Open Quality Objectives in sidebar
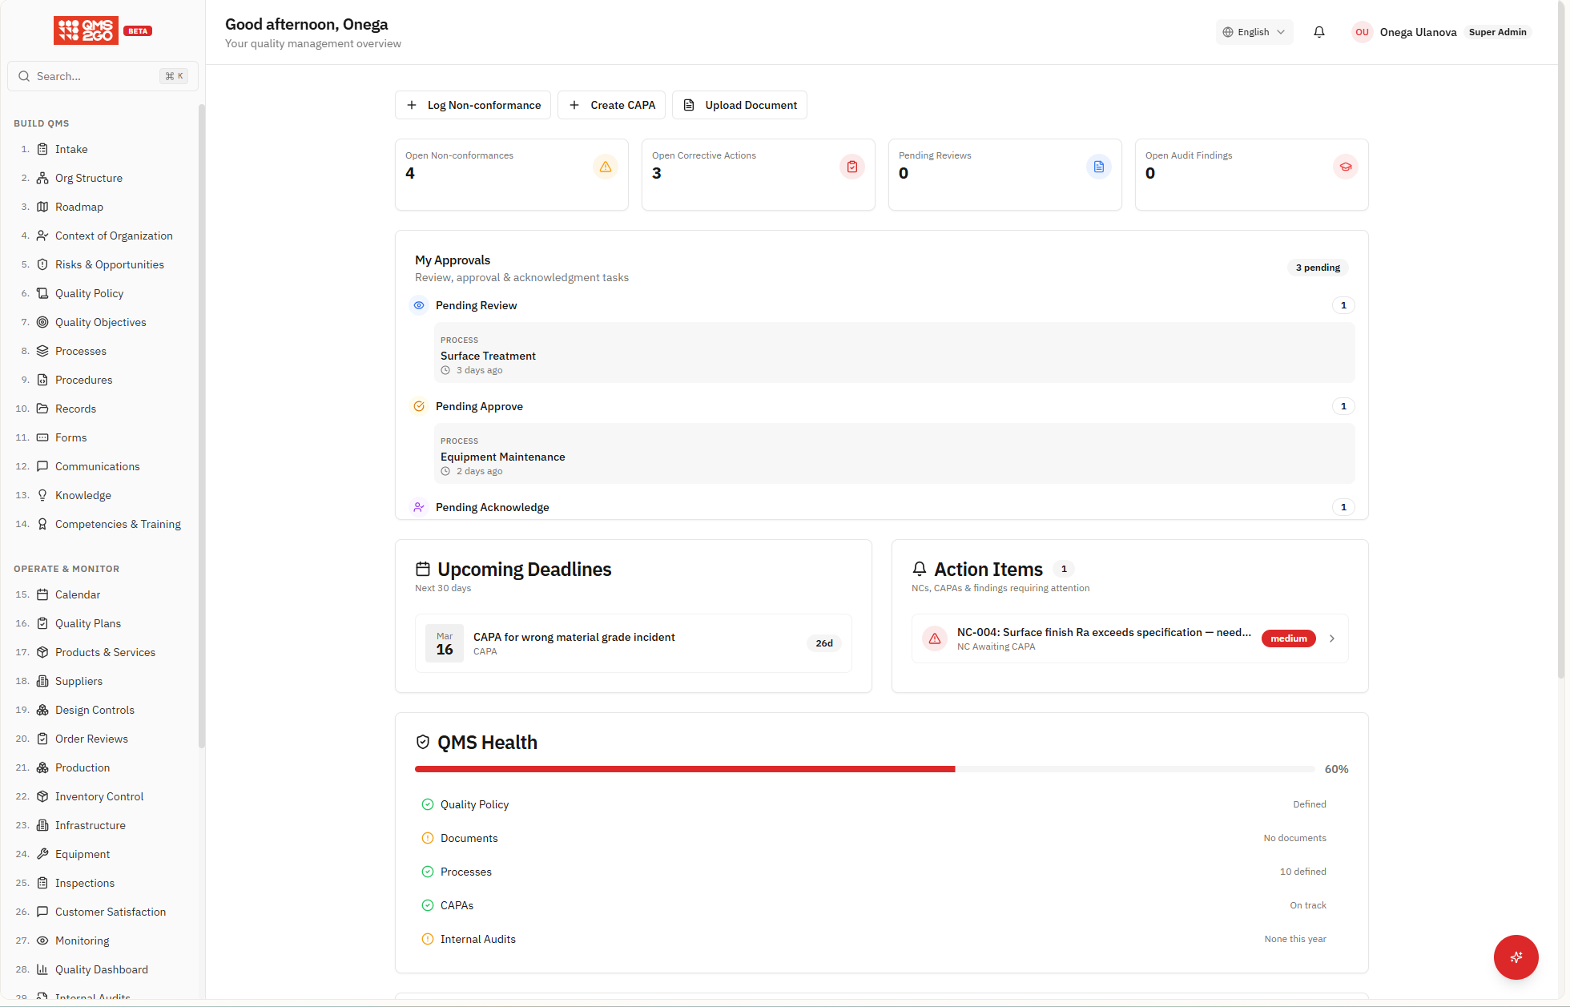Viewport: 1570px width, 1007px height. click(x=100, y=322)
